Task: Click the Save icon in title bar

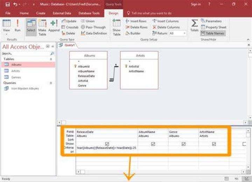Action: point(7,4)
